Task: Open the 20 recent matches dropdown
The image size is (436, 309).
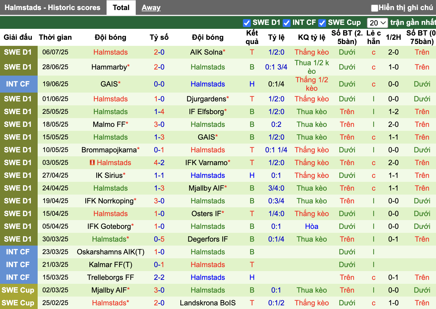Action: pyautogui.click(x=377, y=23)
